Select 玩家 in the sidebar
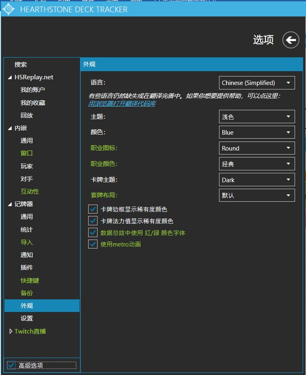The height and width of the screenshot is (375, 306). (x=26, y=166)
